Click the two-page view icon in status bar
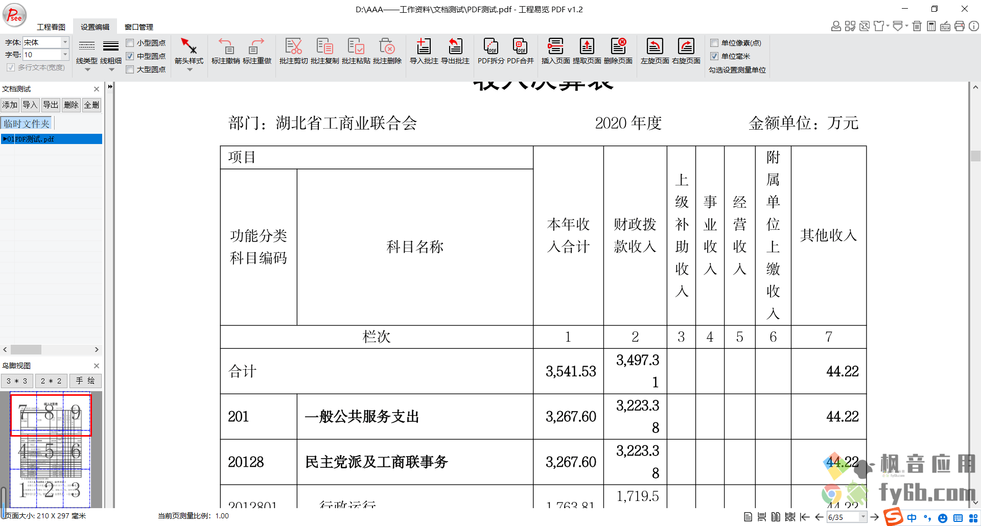Image resolution: width=981 pixels, height=526 pixels. (x=776, y=517)
